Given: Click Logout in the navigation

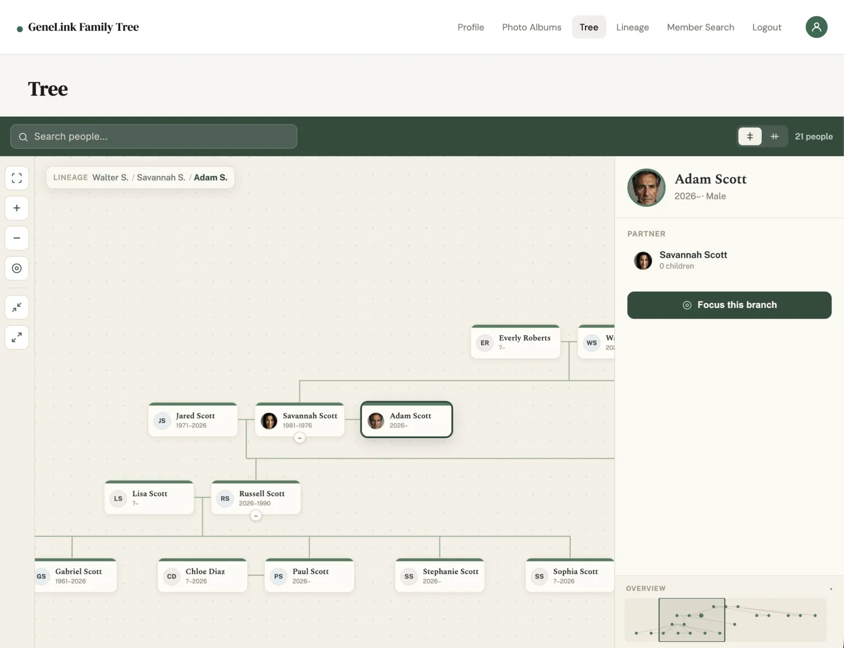Looking at the screenshot, I should click(x=766, y=27).
